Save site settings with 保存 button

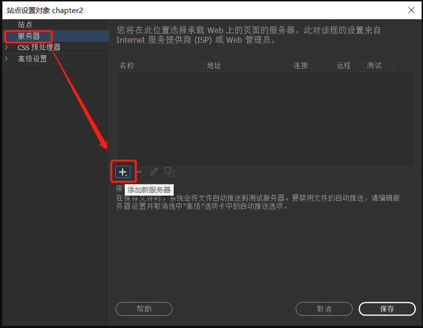387,309
